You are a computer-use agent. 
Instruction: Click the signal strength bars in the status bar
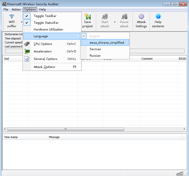[180, 174]
